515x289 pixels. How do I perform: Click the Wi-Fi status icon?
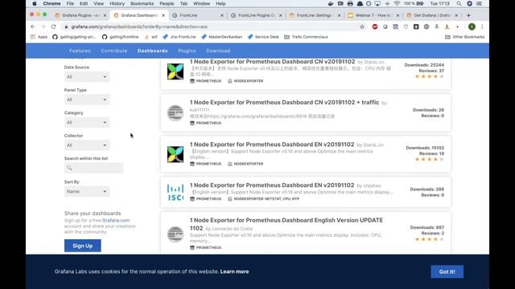click(x=397, y=3)
